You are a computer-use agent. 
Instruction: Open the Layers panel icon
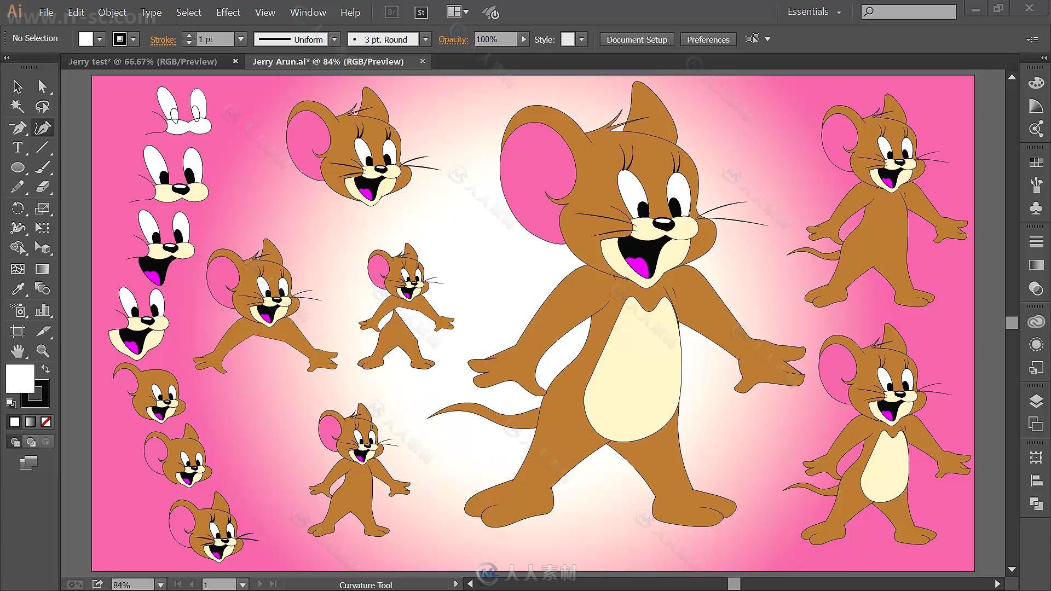(x=1036, y=401)
